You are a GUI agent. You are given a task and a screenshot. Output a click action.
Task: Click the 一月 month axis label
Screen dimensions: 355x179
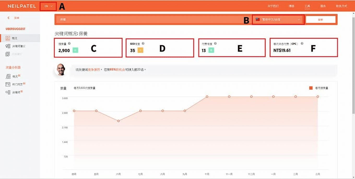[273, 174]
